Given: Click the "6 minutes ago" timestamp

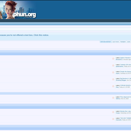Looking at the screenshot, I should pyautogui.click(x=127, y=59).
